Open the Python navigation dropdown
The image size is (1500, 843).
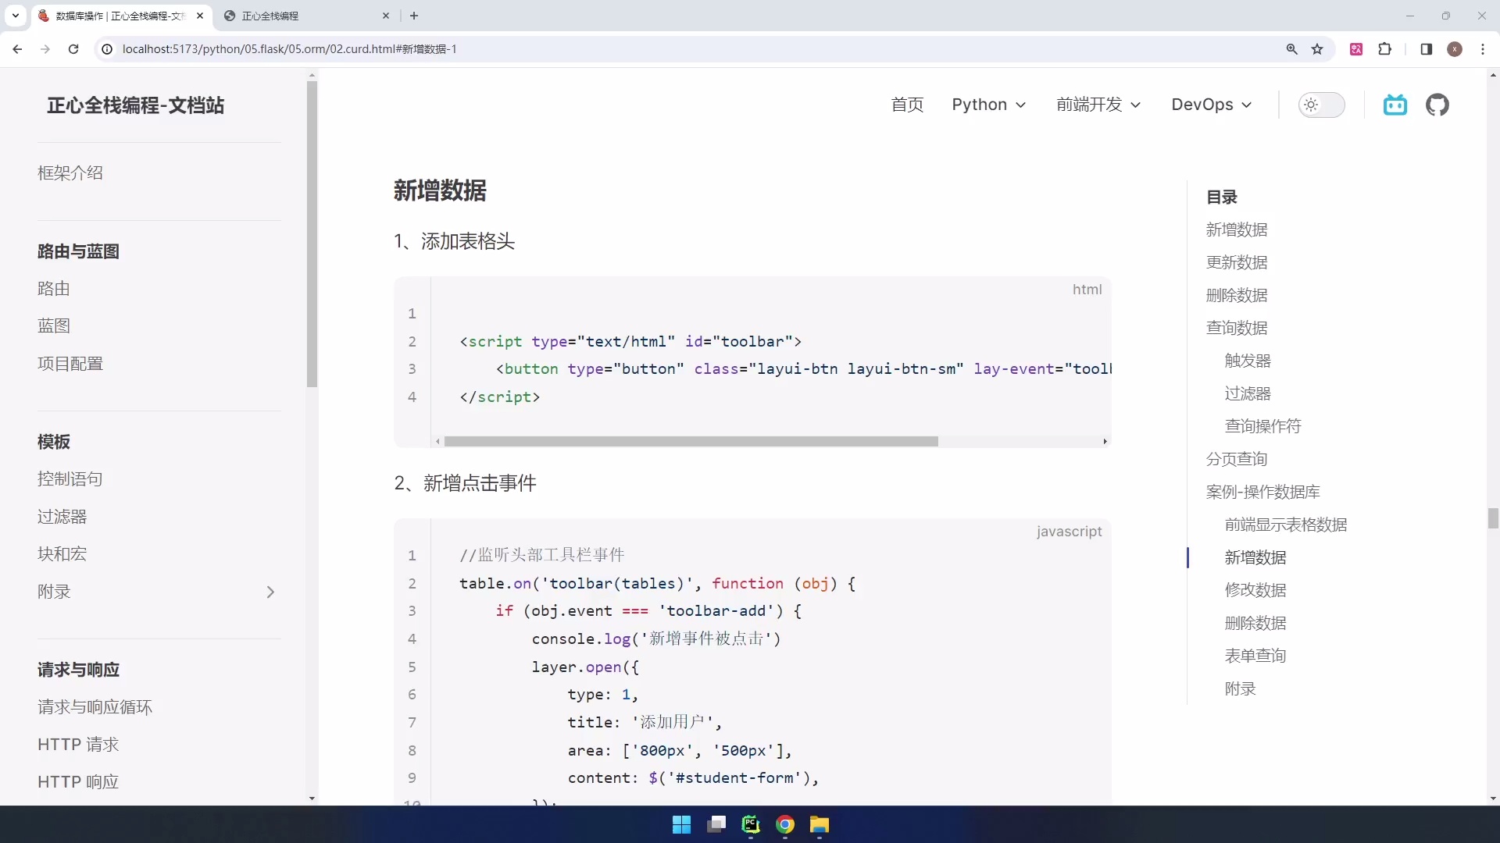pyautogui.click(x=988, y=105)
